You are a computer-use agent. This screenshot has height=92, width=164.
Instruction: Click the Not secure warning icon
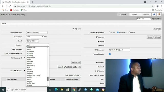pyautogui.click(x=15, y=6)
